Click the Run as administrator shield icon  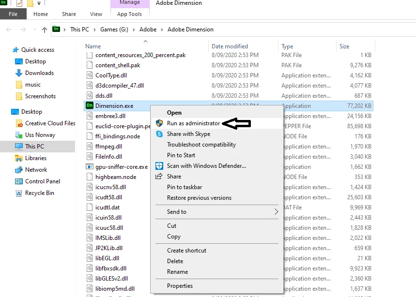click(159, 123)
